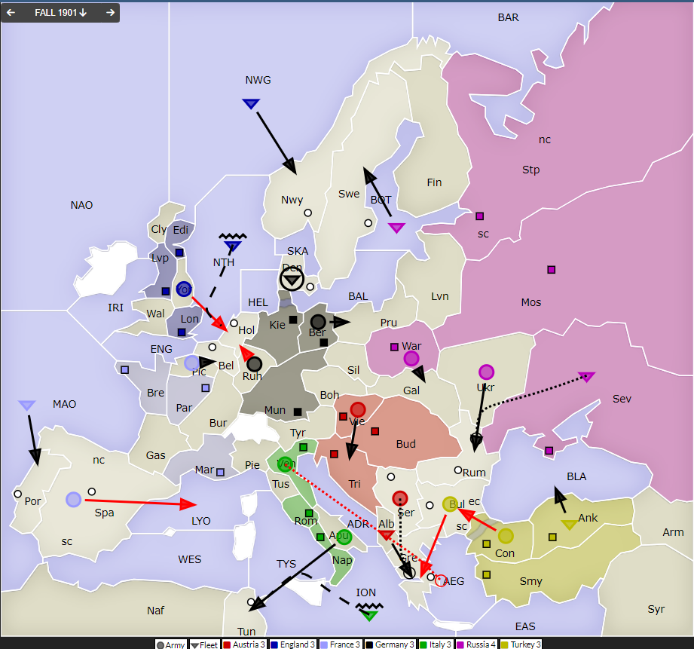Select the Italian fleet in ION
694x649 pixels.
pyautogui.click(x=369, y=615)
